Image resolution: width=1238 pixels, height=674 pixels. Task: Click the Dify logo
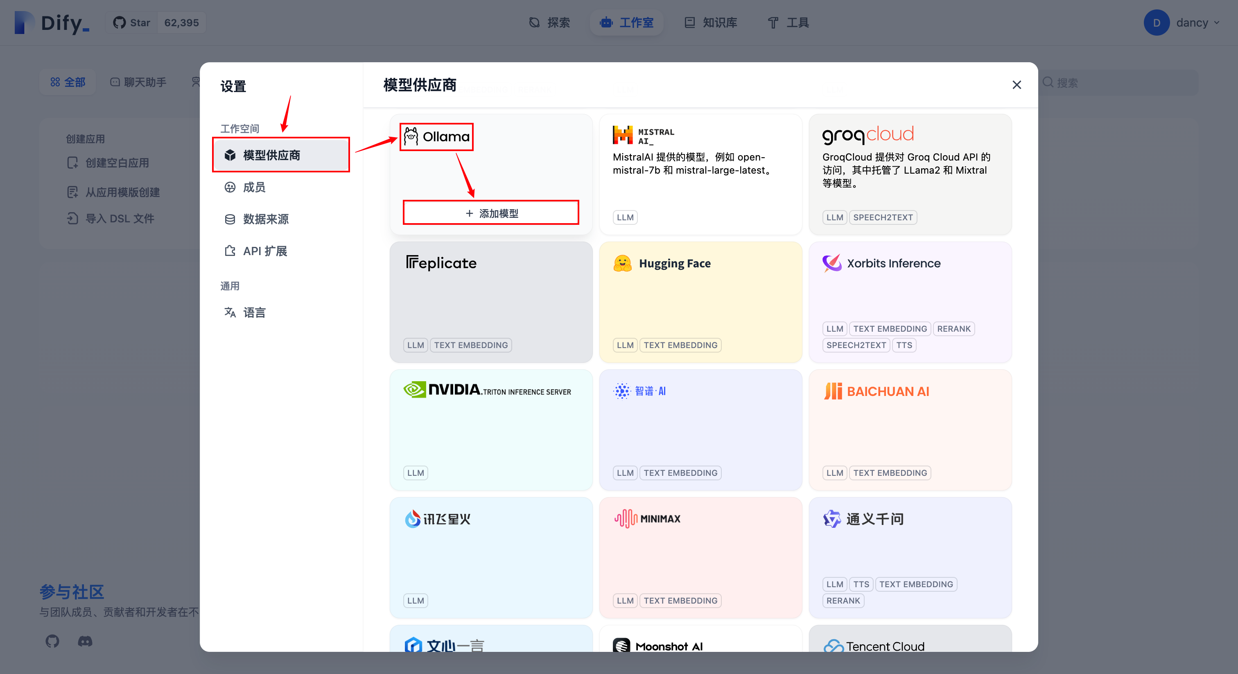point(52,23)
